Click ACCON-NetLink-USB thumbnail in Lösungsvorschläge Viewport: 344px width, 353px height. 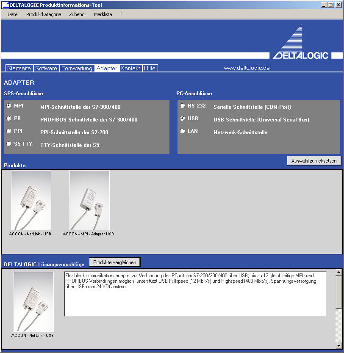(33, 302)
